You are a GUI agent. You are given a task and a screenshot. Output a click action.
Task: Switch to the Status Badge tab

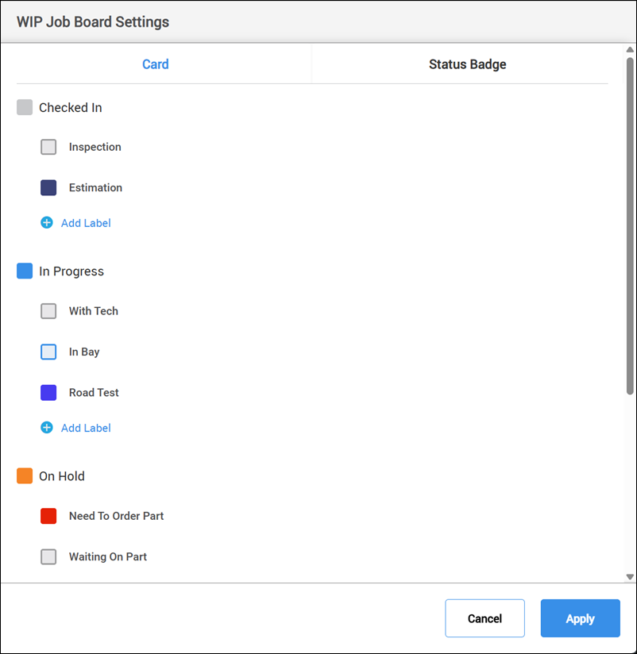point(467,64)
